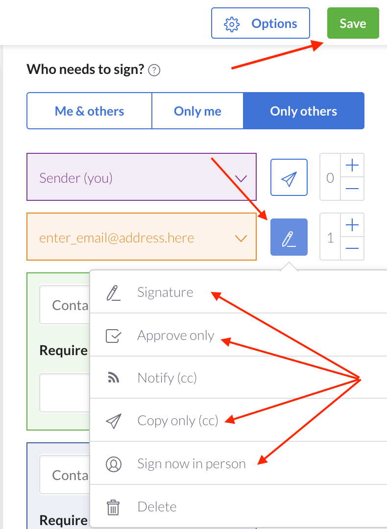Click the trash icon next to Delete

pyautogui.click(x=113, y=507)
